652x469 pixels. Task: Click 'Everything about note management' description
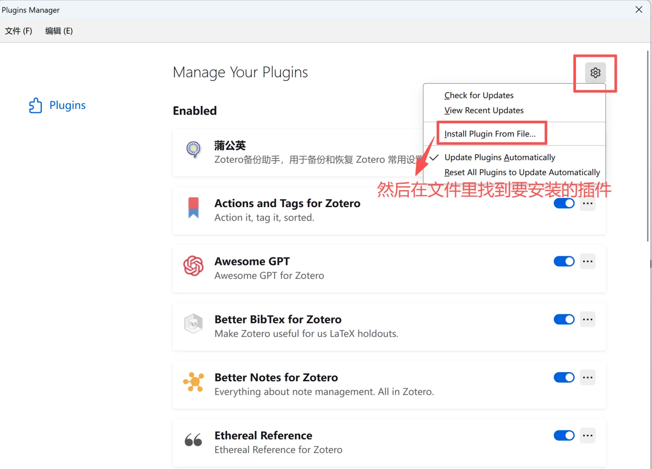(324, 392)
